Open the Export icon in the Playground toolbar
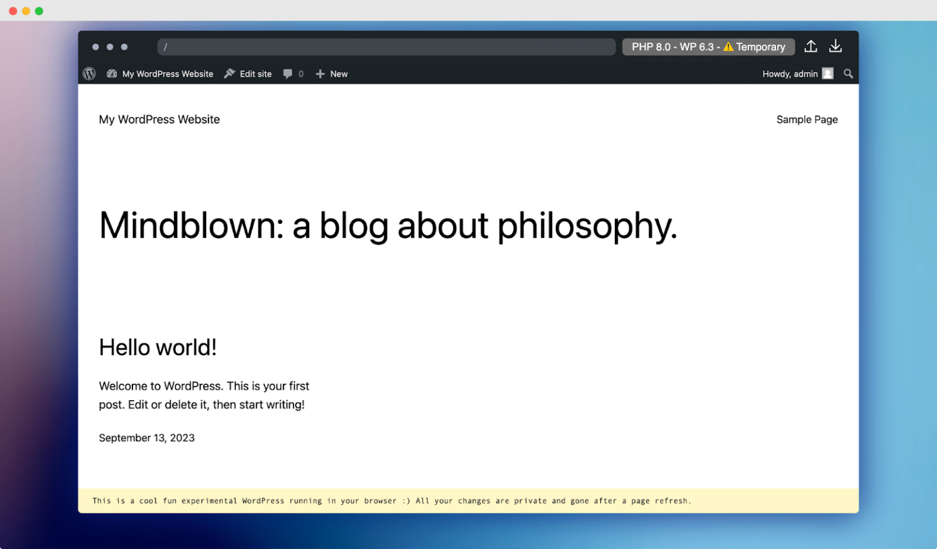 (811, 46)
